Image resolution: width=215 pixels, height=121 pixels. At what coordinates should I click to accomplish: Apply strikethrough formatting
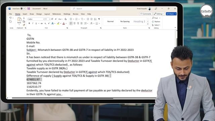[x=42, y=24]
